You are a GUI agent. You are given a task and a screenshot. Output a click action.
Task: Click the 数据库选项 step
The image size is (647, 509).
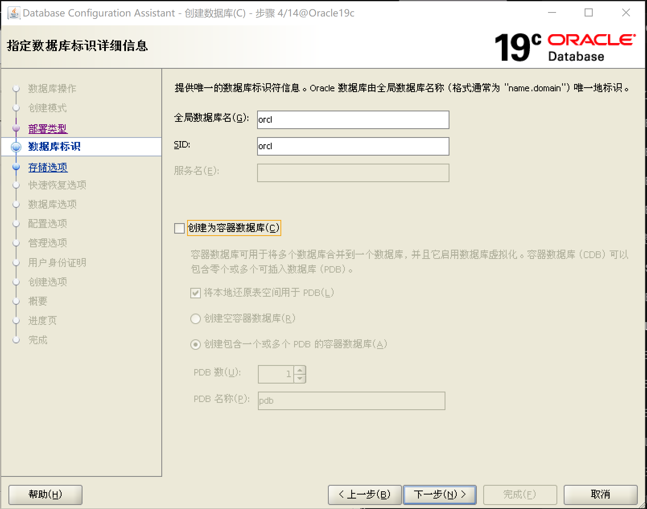[x=52, y=204]
